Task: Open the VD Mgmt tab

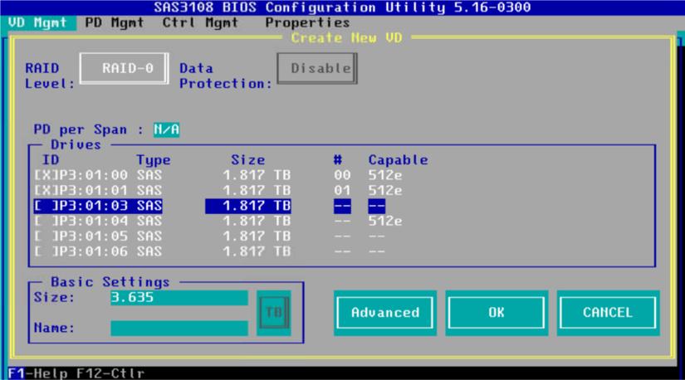Action: [x=37, y=22]
